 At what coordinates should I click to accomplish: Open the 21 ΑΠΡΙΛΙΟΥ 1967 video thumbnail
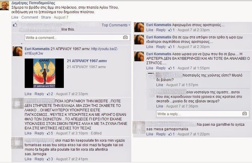click(x=44, y=73)
